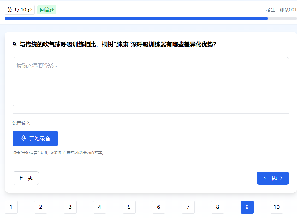Click the microphone icon in the record button
297x218 pixels.
click(23, 138)
